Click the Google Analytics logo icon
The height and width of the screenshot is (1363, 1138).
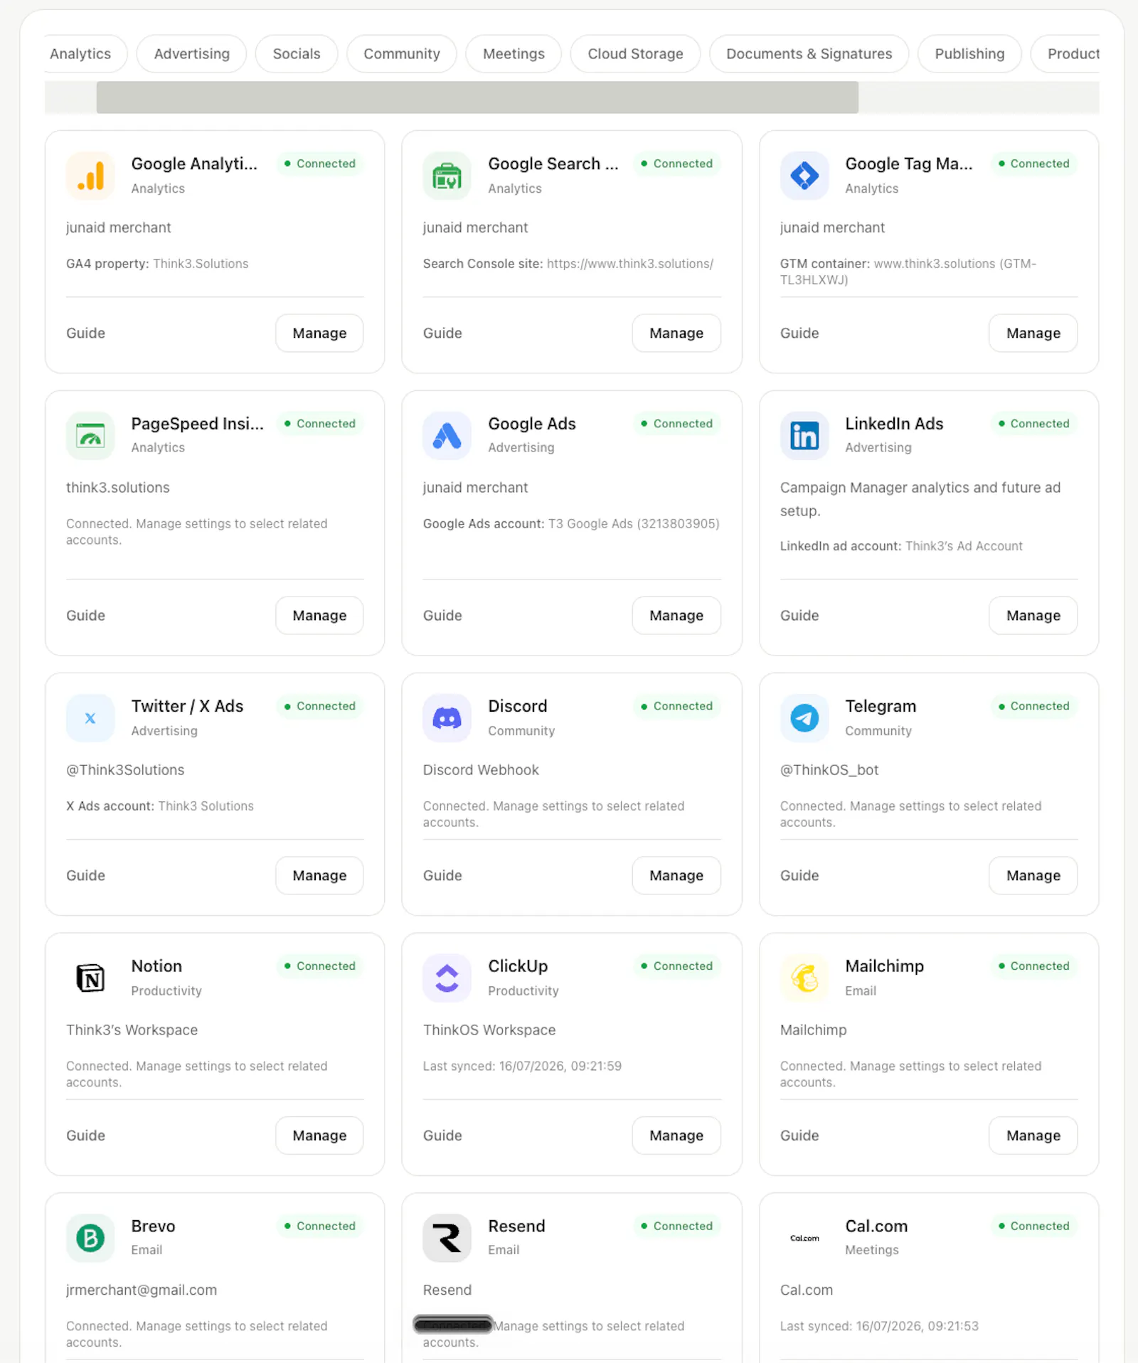point(90,176)
